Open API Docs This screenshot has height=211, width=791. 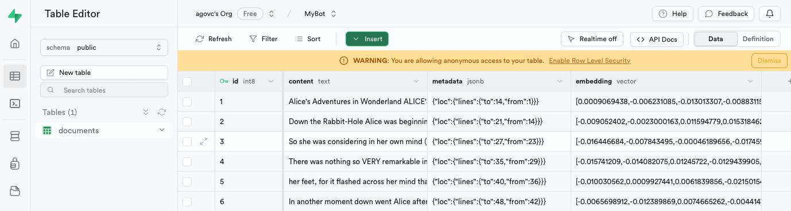[x=657, y=39]
